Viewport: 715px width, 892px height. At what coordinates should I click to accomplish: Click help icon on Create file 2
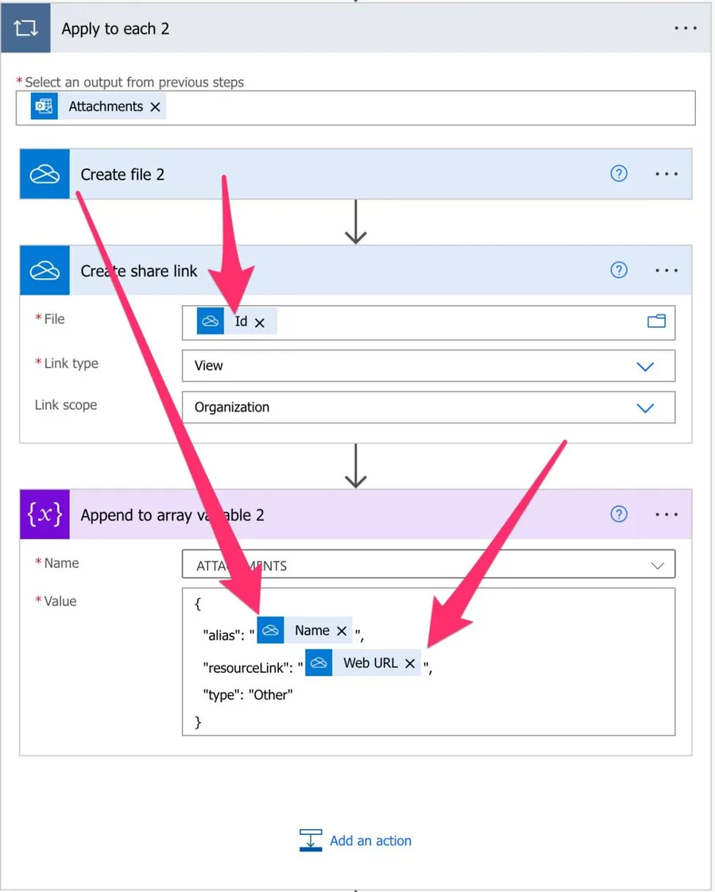point(618,174)
